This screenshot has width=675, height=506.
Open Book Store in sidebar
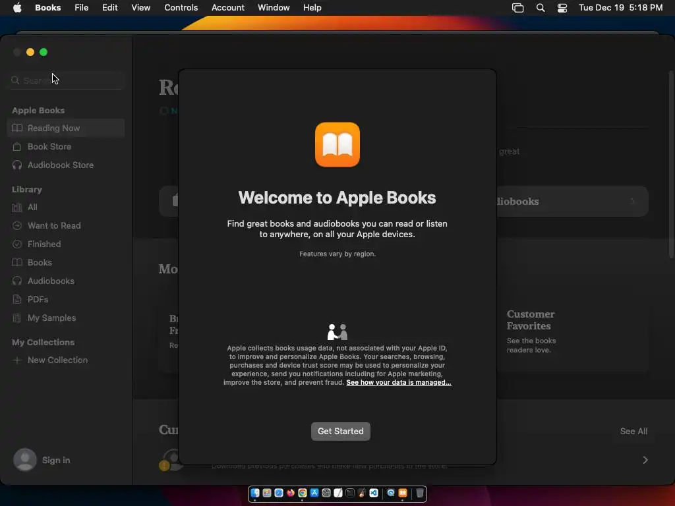pyautogui.click(x=66, y=146)
